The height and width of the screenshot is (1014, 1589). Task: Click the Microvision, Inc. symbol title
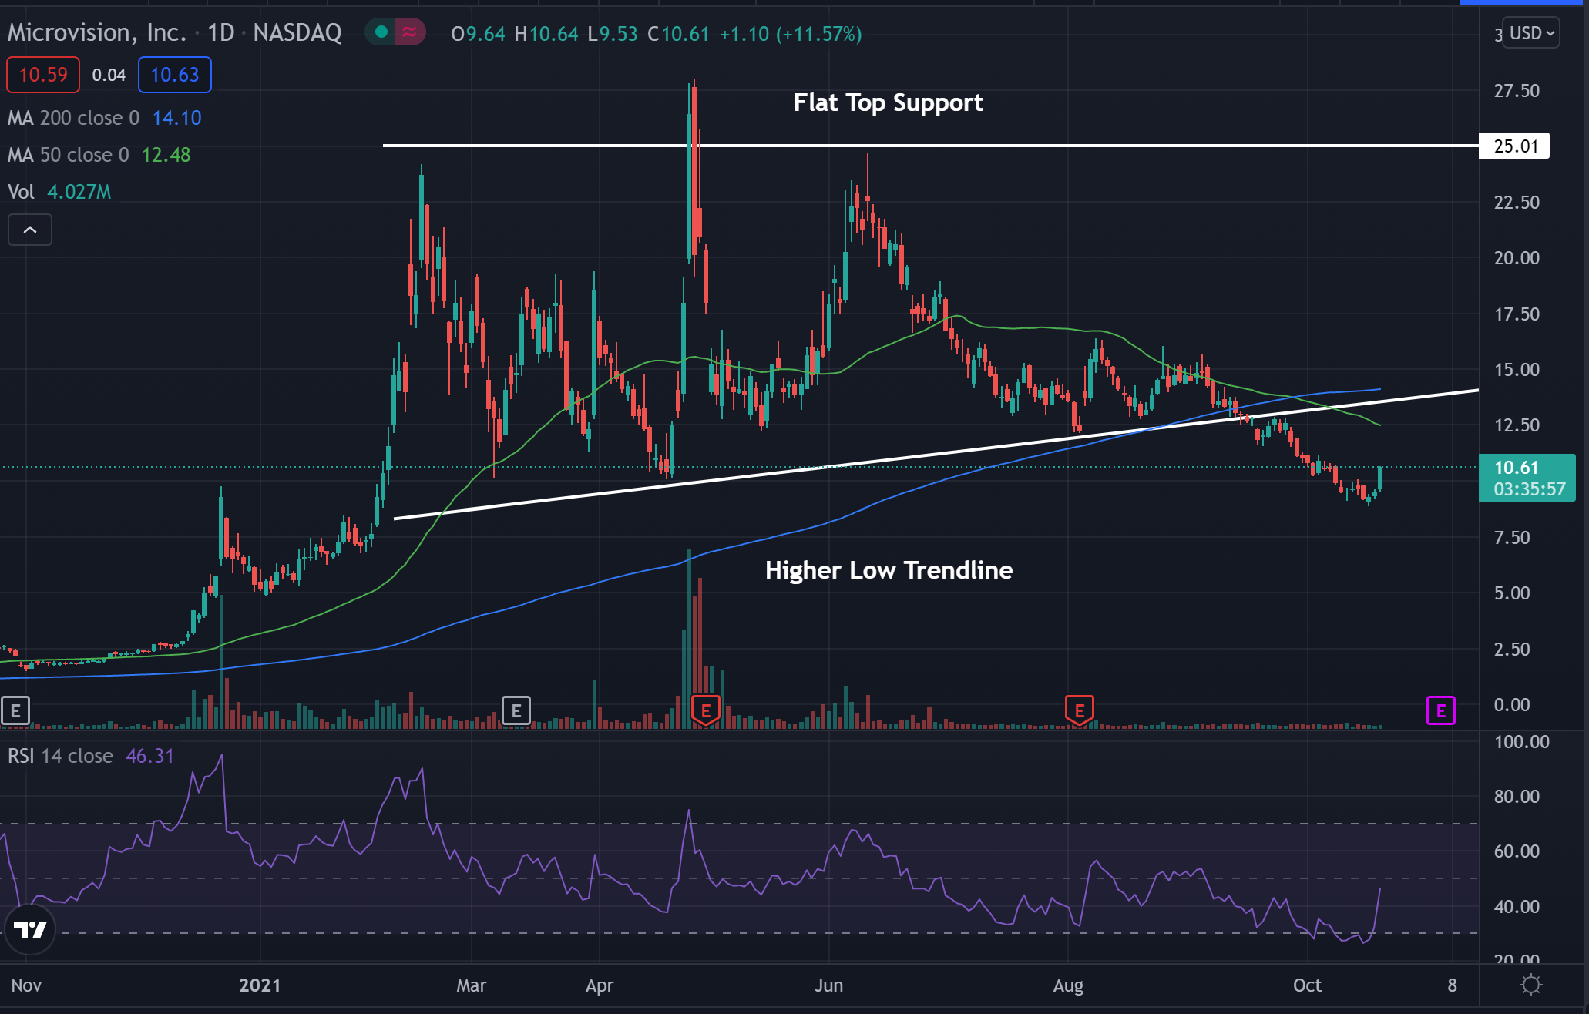coord(97,32)
